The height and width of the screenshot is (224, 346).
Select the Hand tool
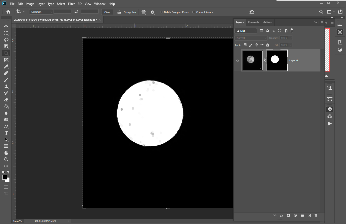(x=6, y=153)
